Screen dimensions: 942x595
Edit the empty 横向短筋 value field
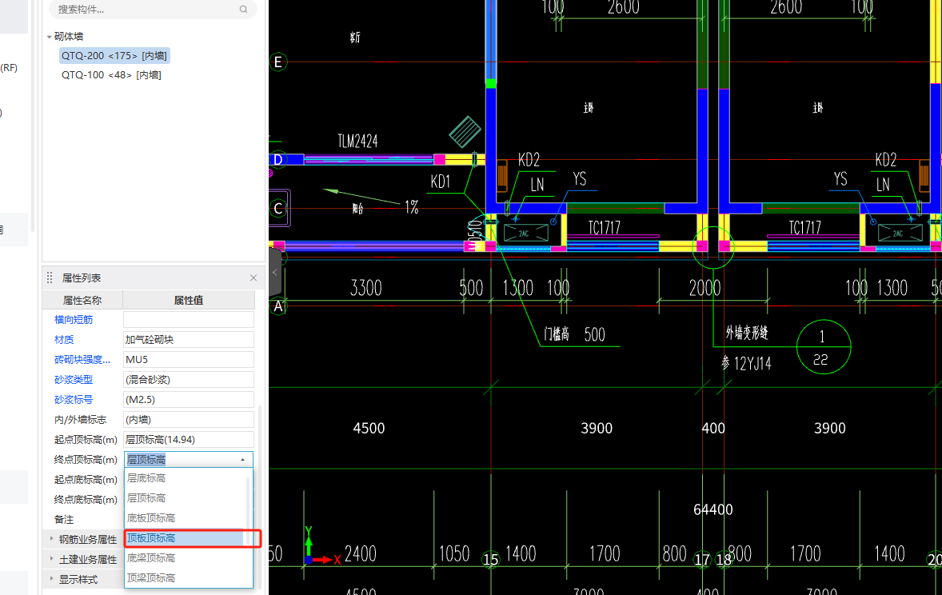(189, 319)
